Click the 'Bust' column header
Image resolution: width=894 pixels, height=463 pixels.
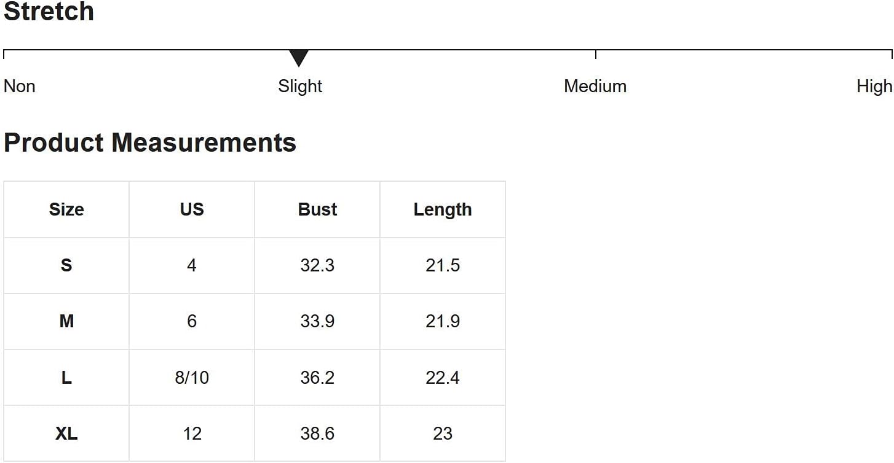click(317, 209)
